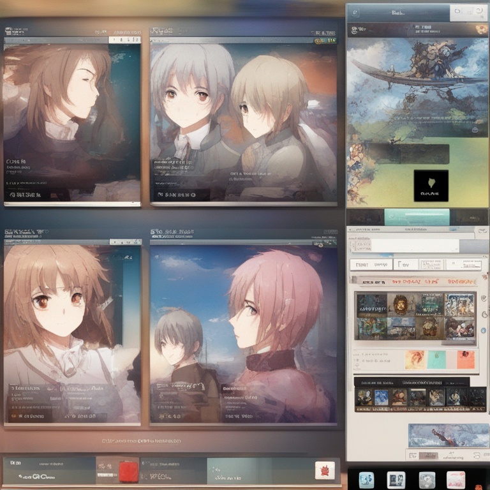
Task: Pick the teal color swatch
Action: (x=436, y=360)
